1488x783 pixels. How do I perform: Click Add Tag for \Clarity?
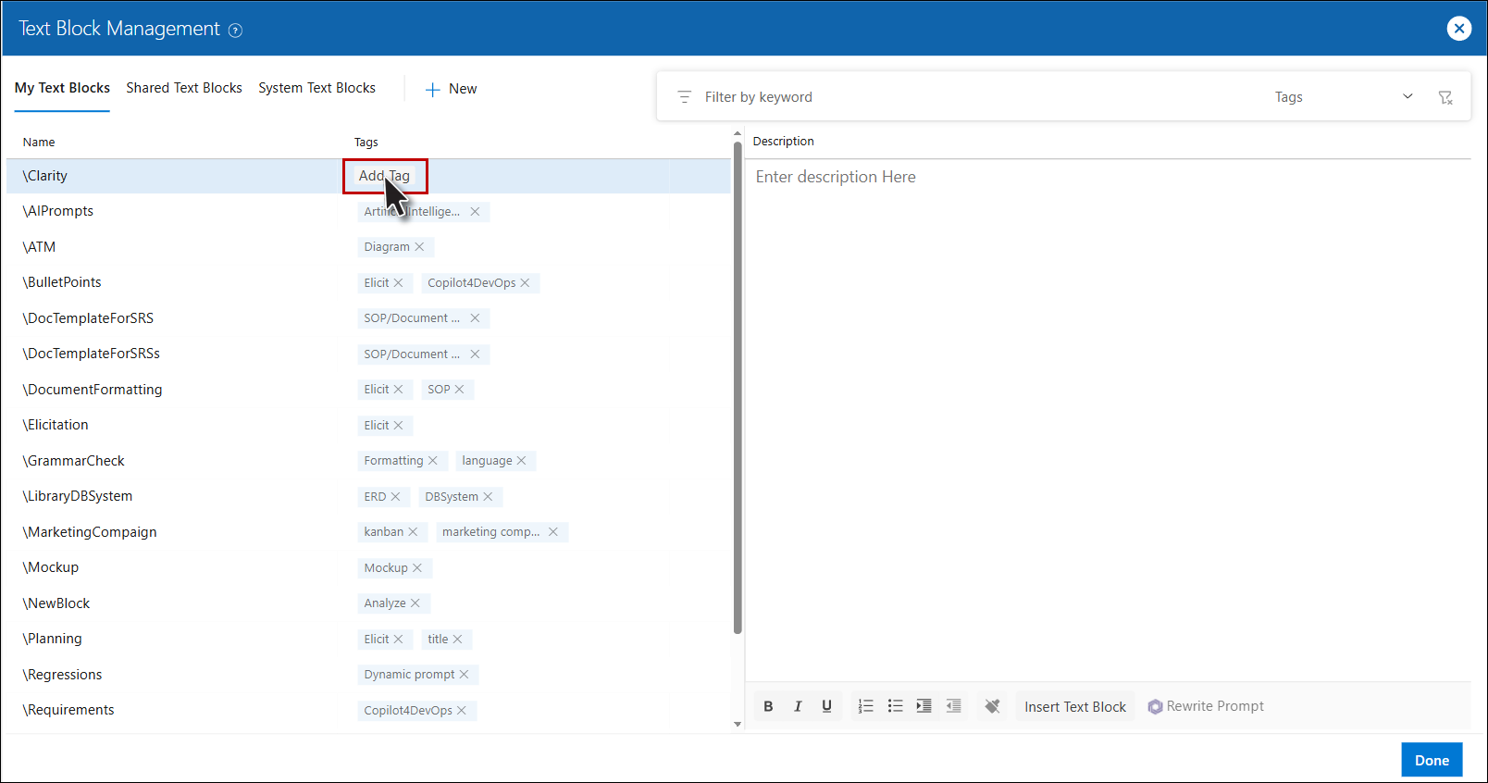tap(384, 176)
